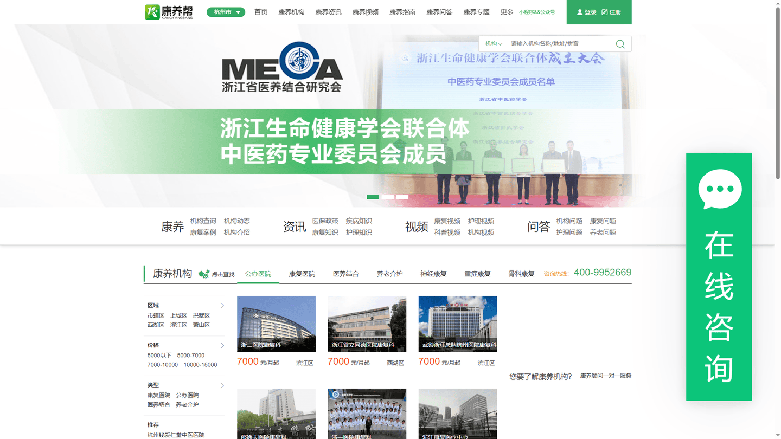Go to 首页 in the navigation

coord(261,12)
